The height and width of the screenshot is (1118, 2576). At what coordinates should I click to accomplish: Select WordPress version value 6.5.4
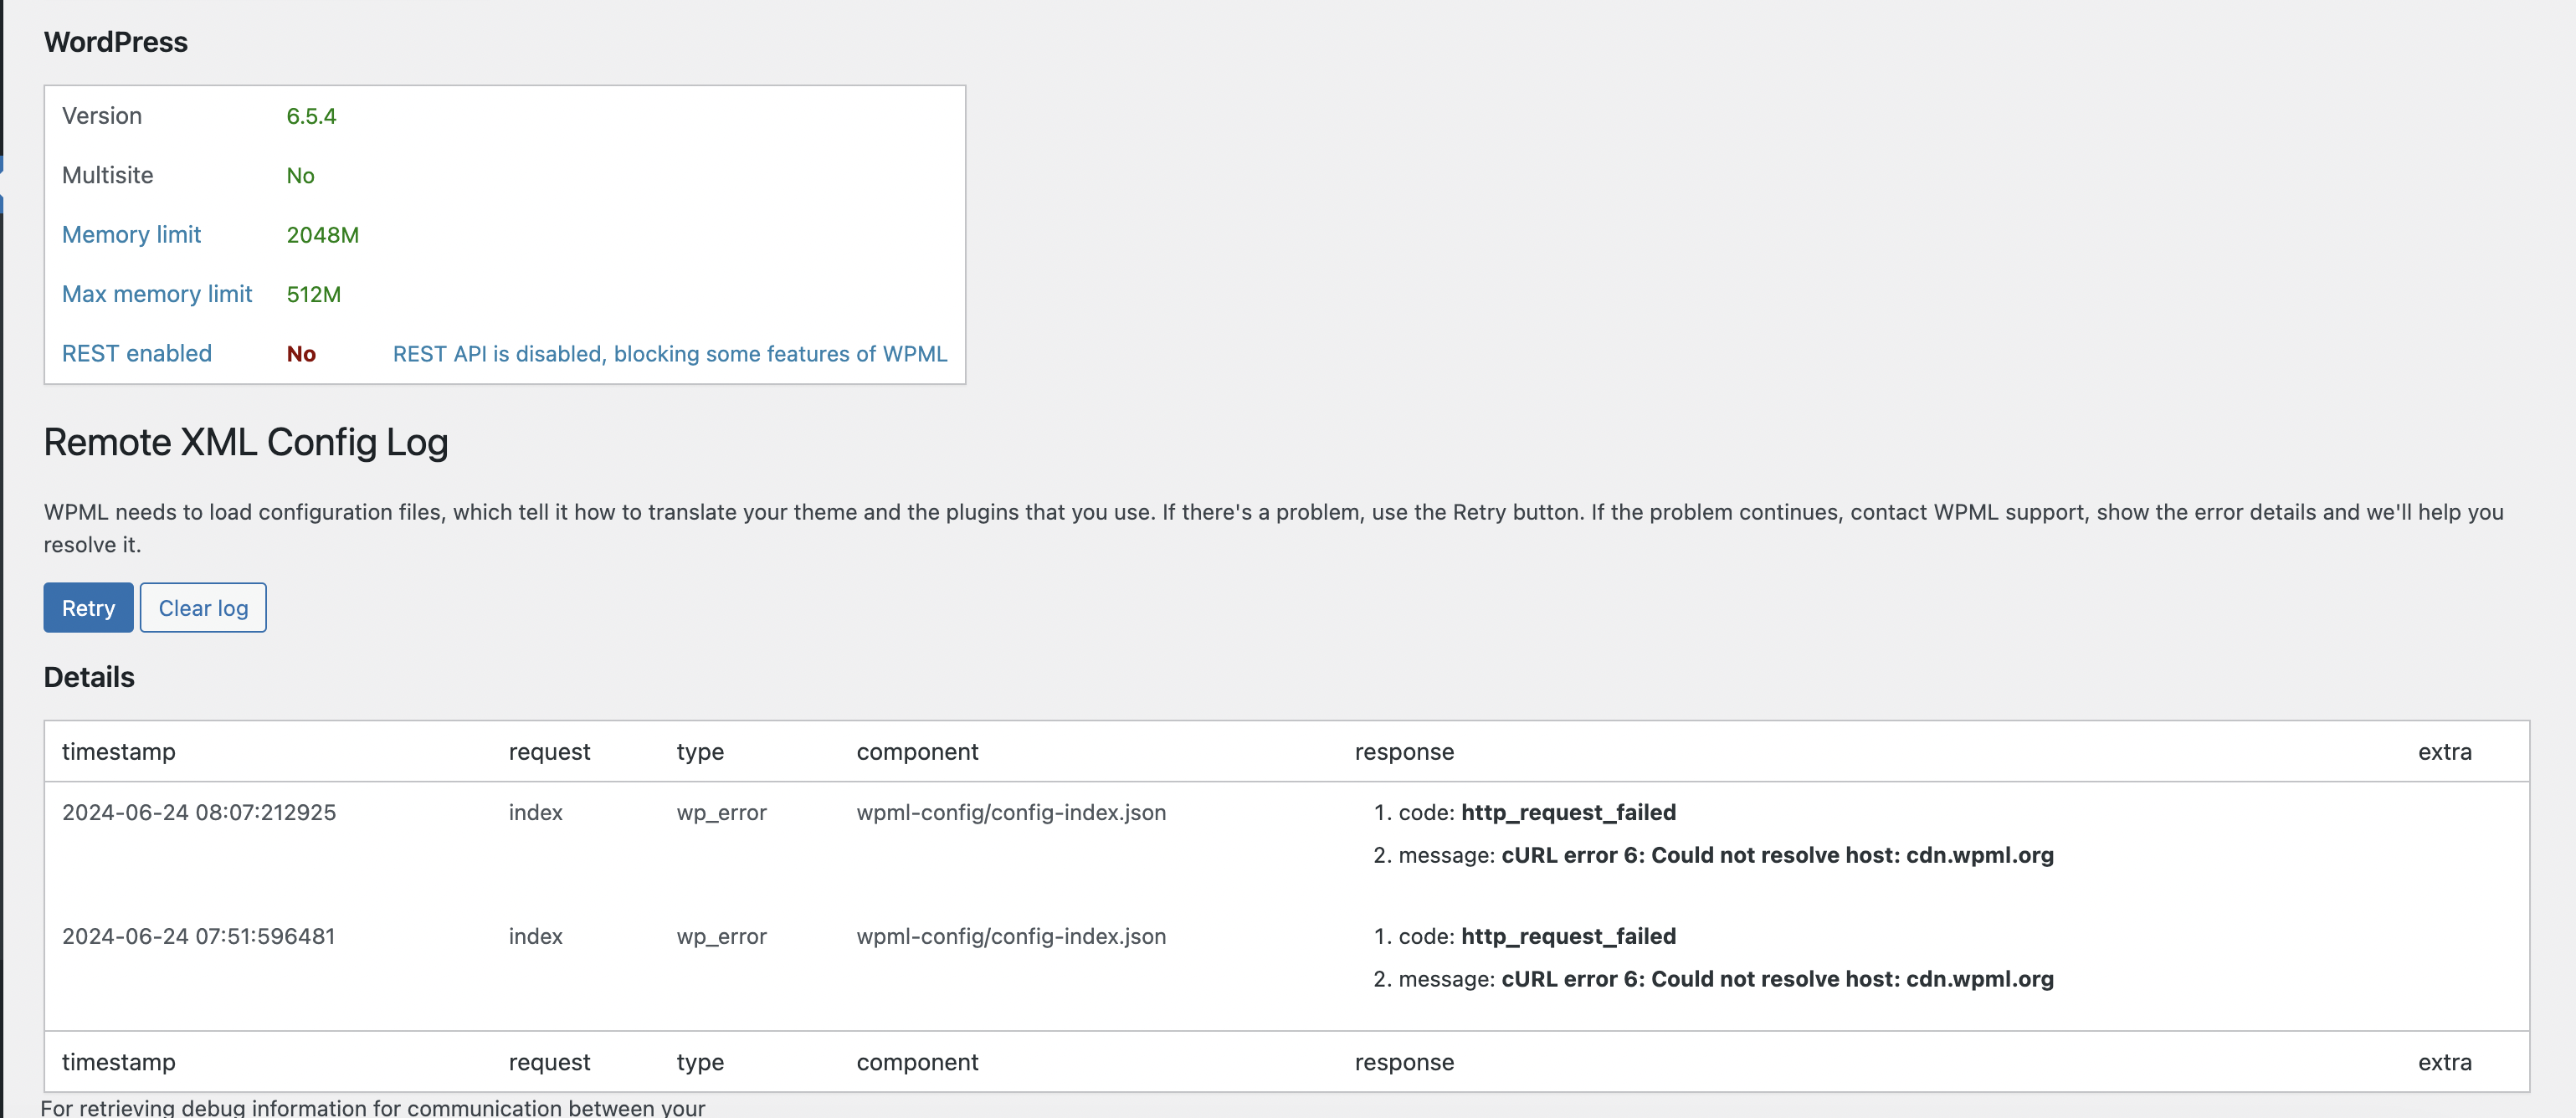point(311,116)
